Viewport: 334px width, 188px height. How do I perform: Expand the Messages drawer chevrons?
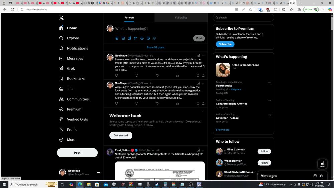pyautogui.click(x=321, y=176)
